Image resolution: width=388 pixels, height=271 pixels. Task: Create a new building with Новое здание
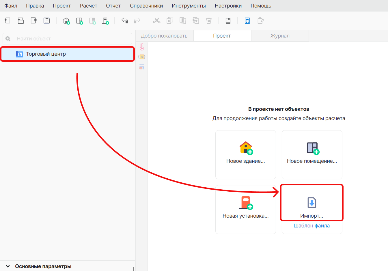246,155
